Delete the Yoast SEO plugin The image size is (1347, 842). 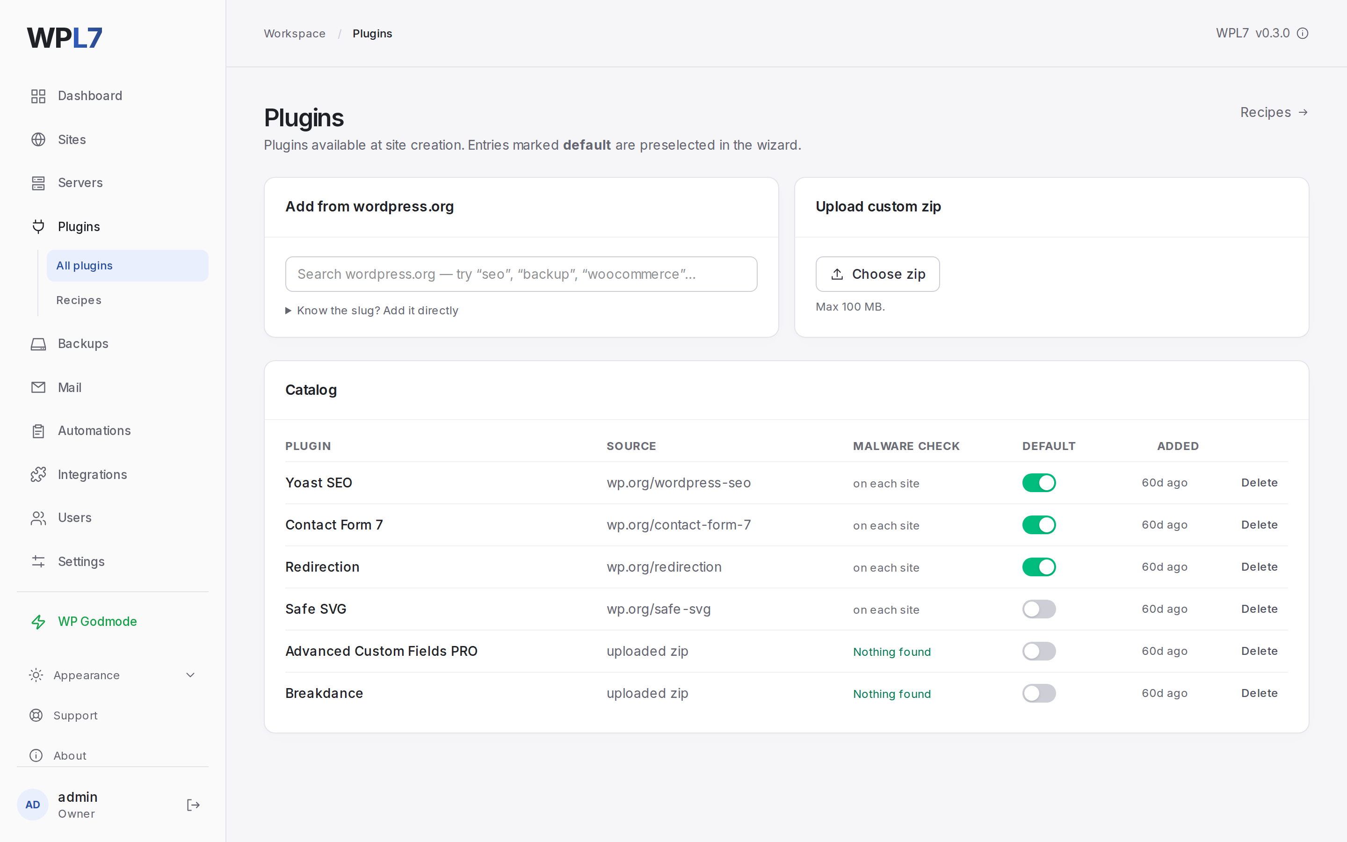pos(1259,483)
